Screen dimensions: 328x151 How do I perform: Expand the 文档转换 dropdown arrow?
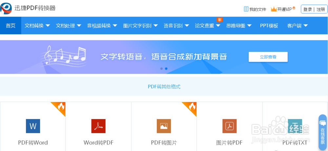coord(48,25)
